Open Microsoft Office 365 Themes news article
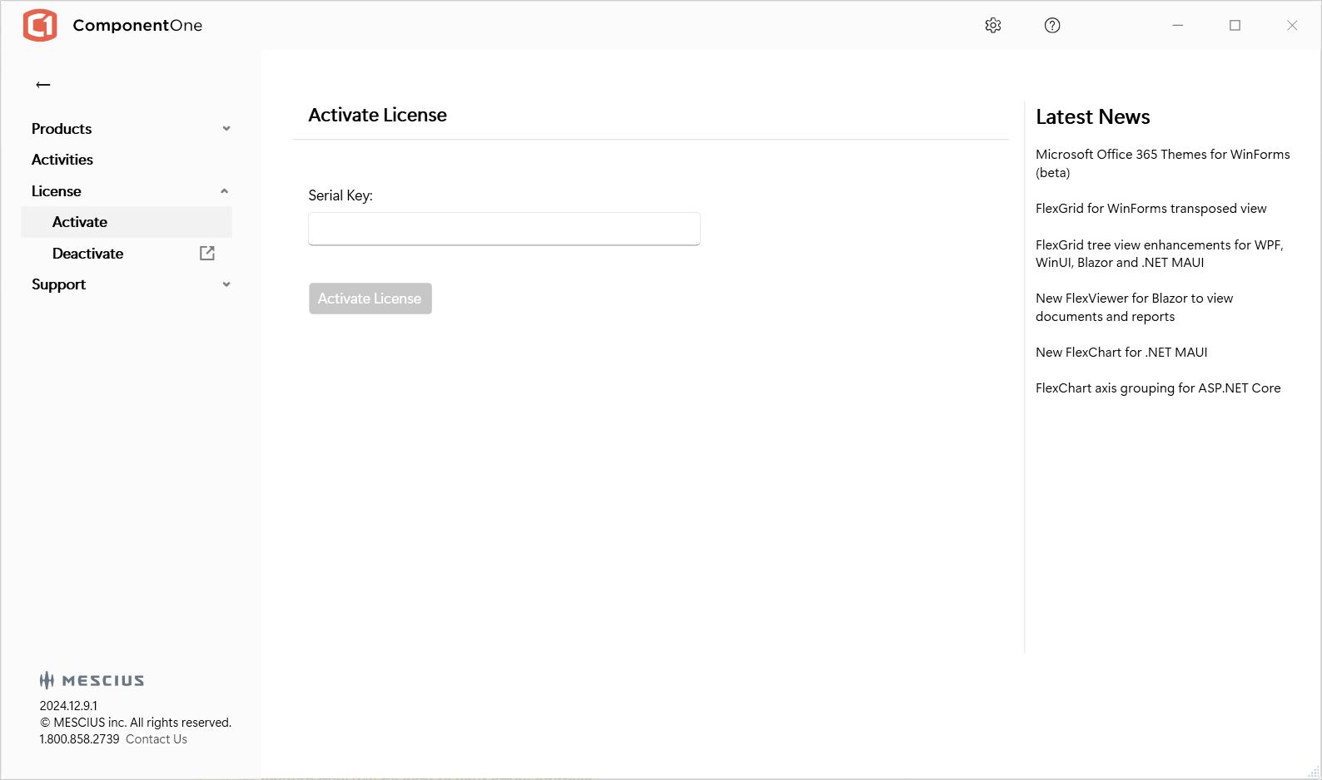The width and height of the screenshot is (1322, 780). click(x=1162, y=163)
